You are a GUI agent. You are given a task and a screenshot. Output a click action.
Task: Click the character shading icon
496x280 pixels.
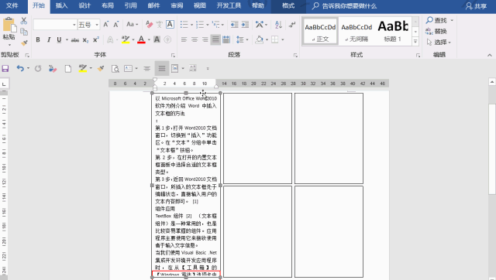pos(157,39)
